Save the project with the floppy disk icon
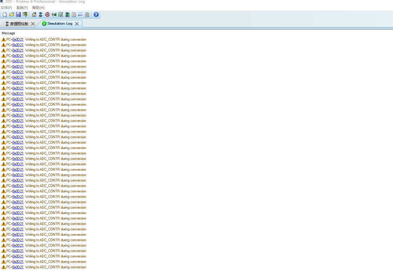Image resolution: width=393 pixels, height=271 pixels. 18,14
